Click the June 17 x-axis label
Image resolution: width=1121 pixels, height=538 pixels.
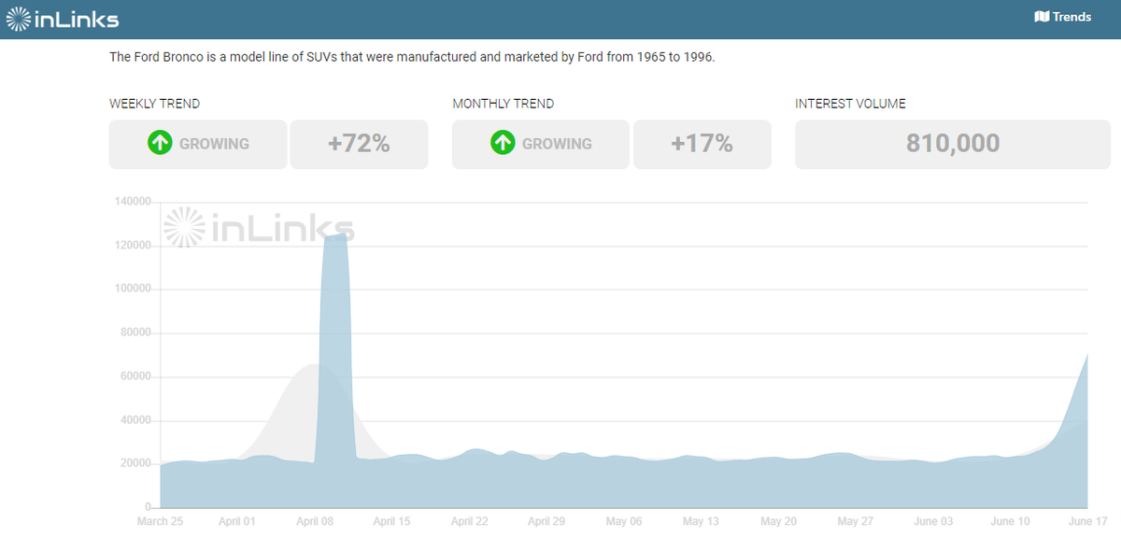pos(1087,521)
